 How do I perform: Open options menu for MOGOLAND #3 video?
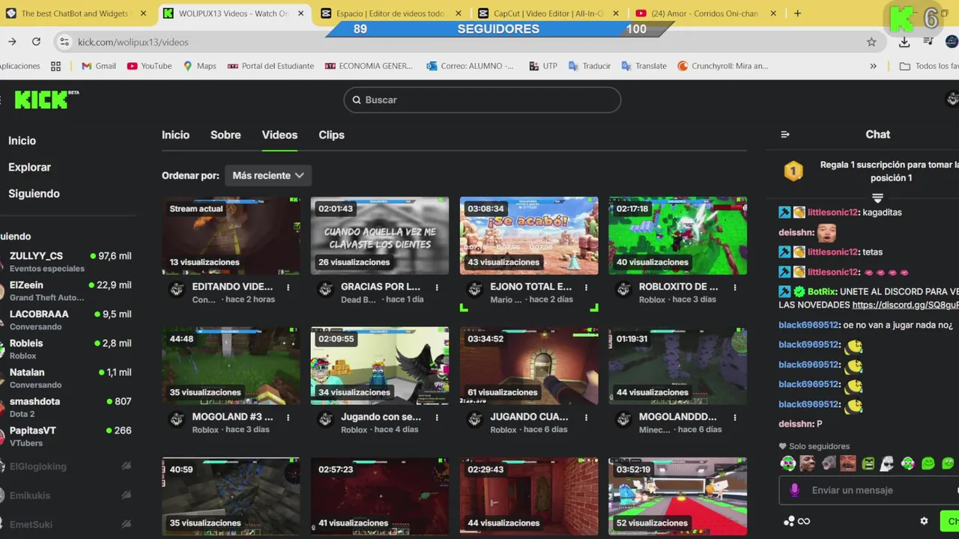click(288, 418)
